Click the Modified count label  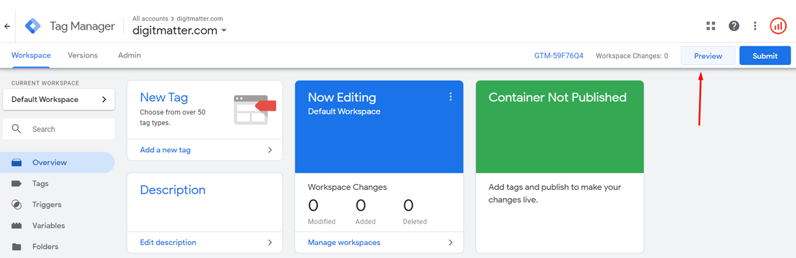click(322, 222)
